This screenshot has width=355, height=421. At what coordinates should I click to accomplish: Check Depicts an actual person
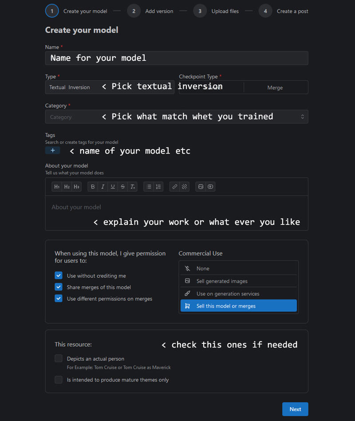(x=59, y=358)
